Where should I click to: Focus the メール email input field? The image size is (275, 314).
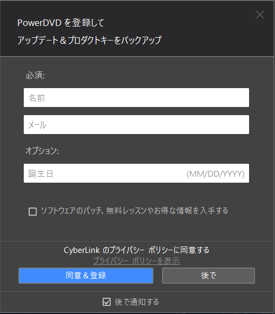(x=136, y=124)
